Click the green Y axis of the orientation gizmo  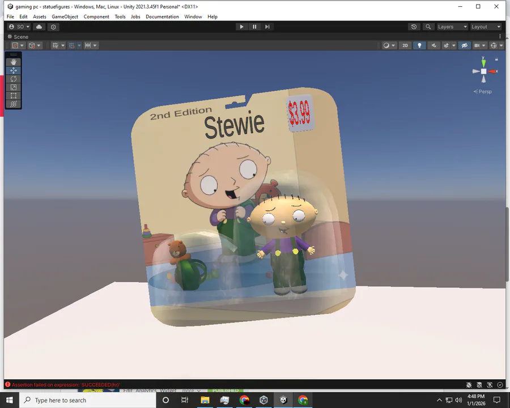click(484, 62)
